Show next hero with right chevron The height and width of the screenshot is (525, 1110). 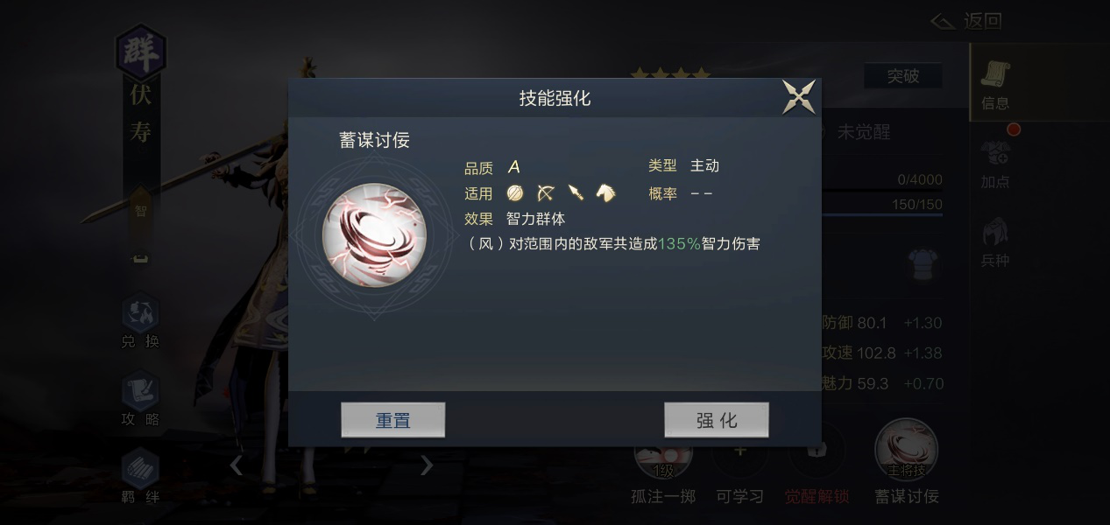(427, 465)
